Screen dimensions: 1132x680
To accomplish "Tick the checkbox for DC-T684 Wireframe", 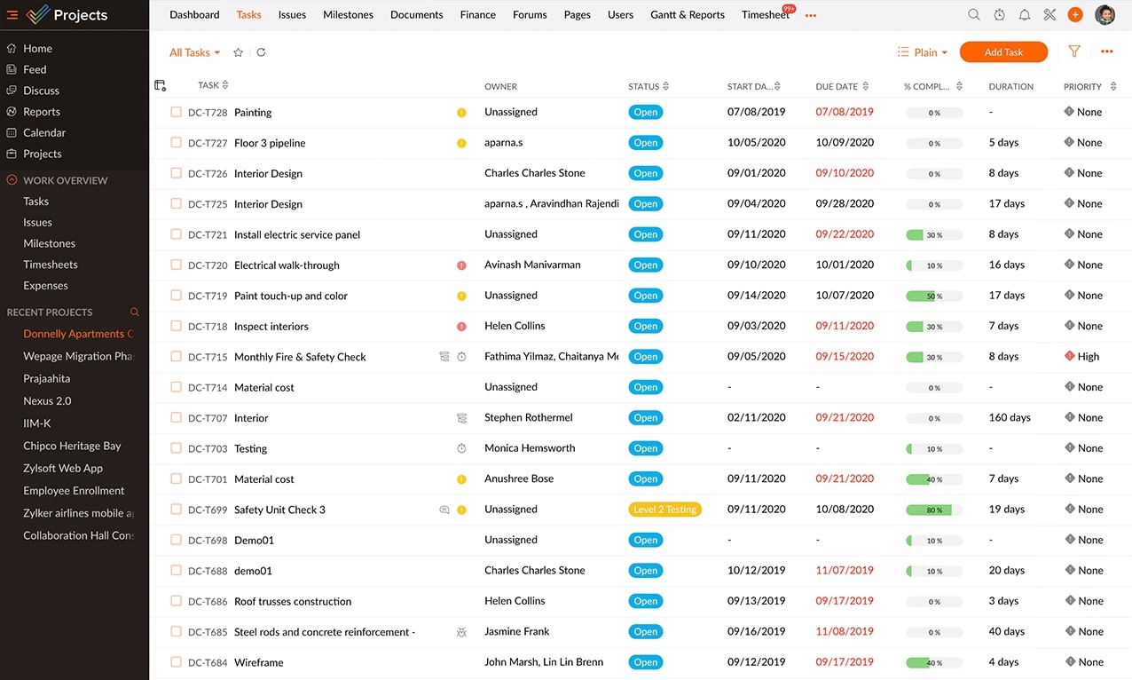I will coord(176,662).
